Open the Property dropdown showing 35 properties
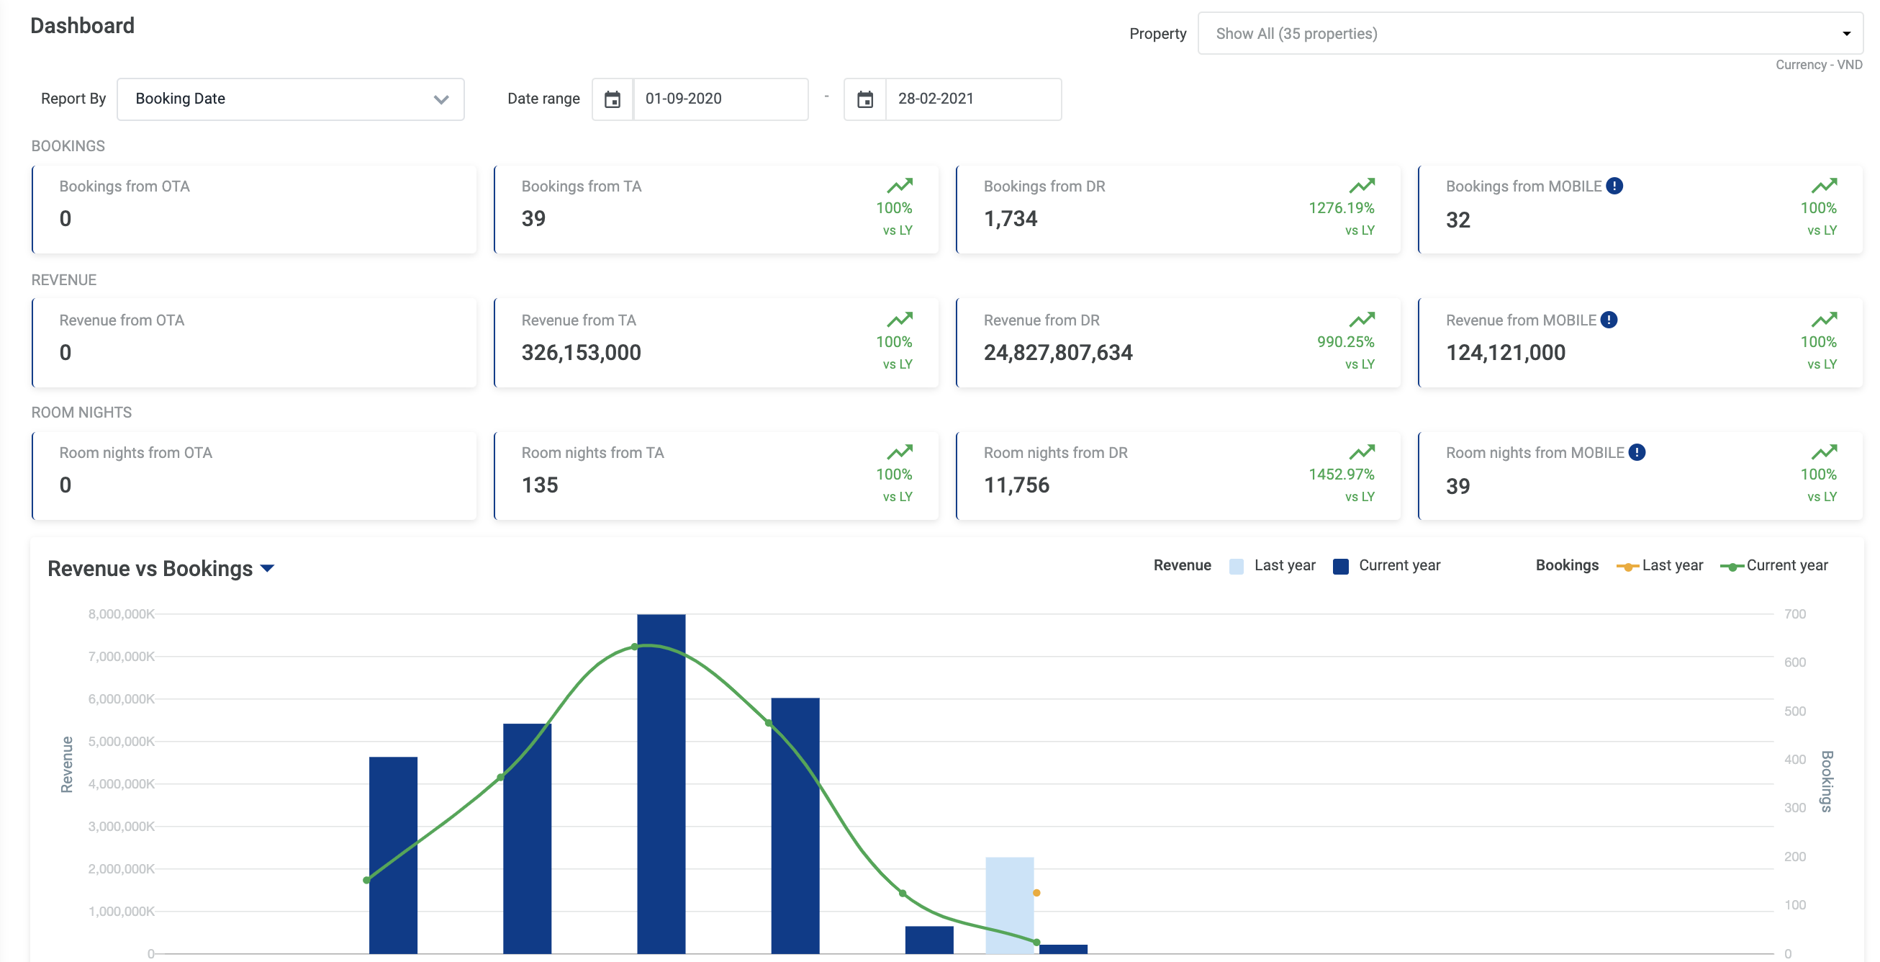The height and width of the screenshot is (962, 1880). (1529, 34)
